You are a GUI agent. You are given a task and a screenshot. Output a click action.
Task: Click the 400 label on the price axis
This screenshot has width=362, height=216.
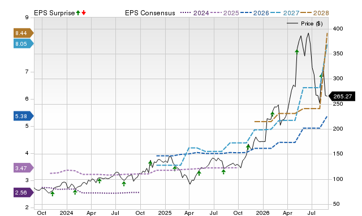338,29
